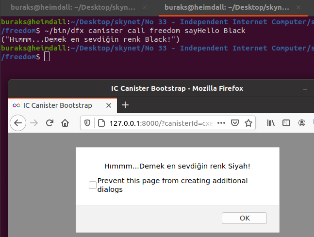
Task: Click OK in the alert dialog
Action: 244,218
